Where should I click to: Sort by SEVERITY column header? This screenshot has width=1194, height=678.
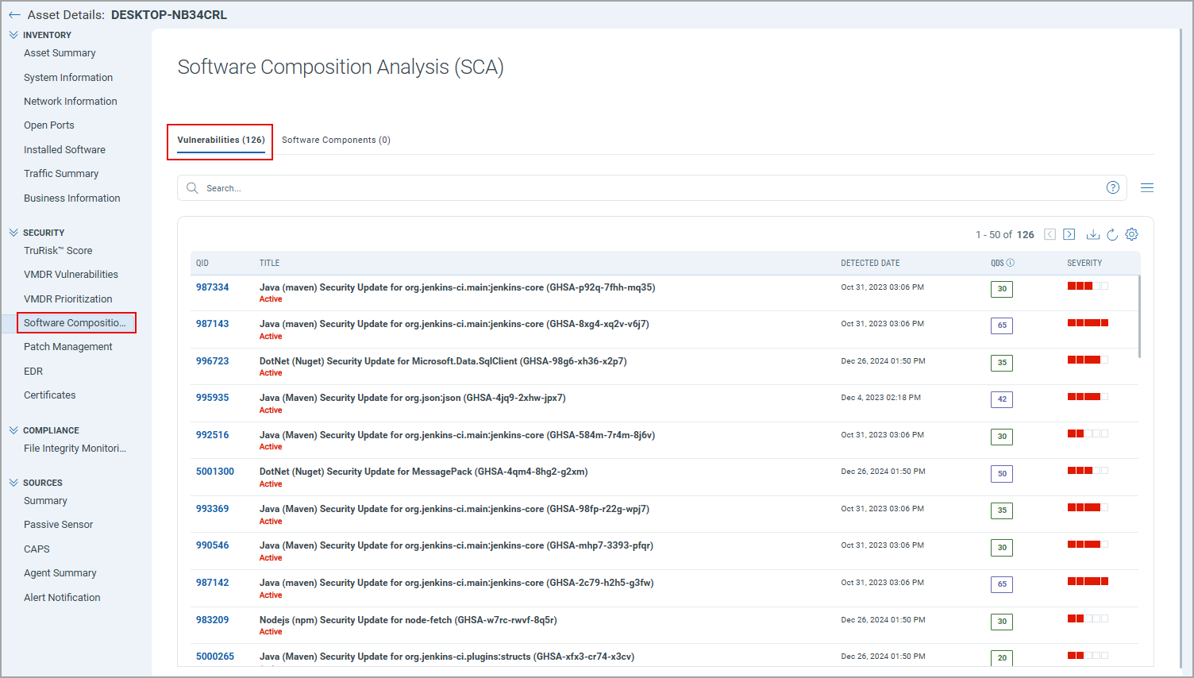tap(1084, 263)
